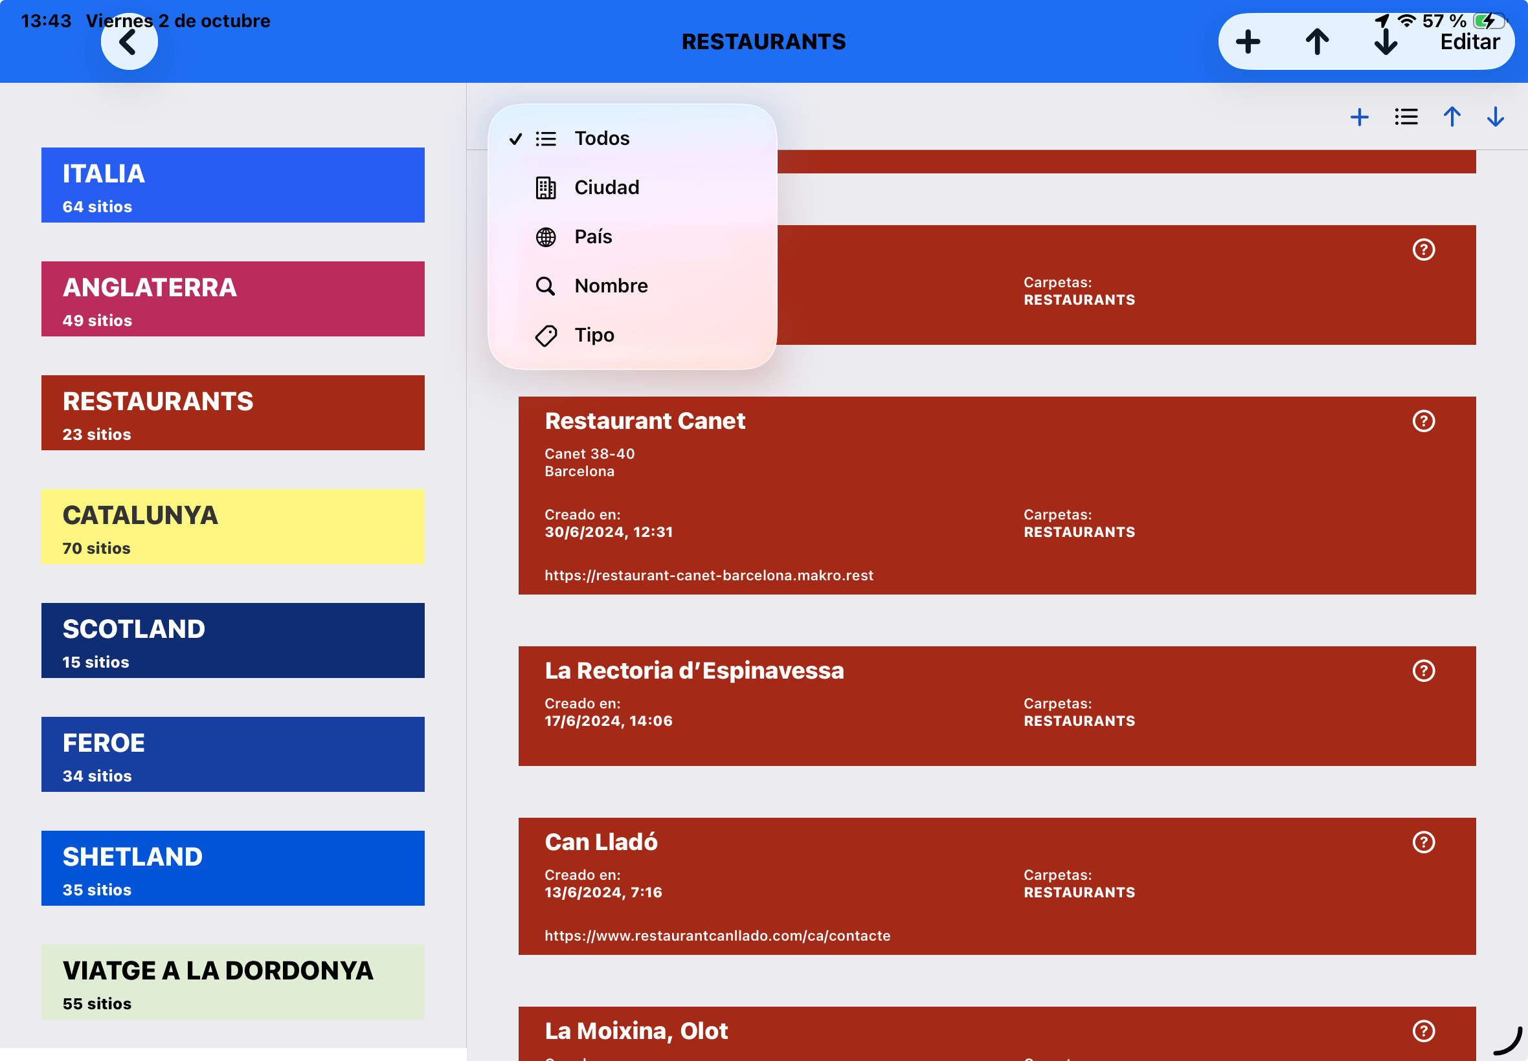Tap the black up arrow in header
This screenshot has height=1061, width=1528.
click(1317, 42)
